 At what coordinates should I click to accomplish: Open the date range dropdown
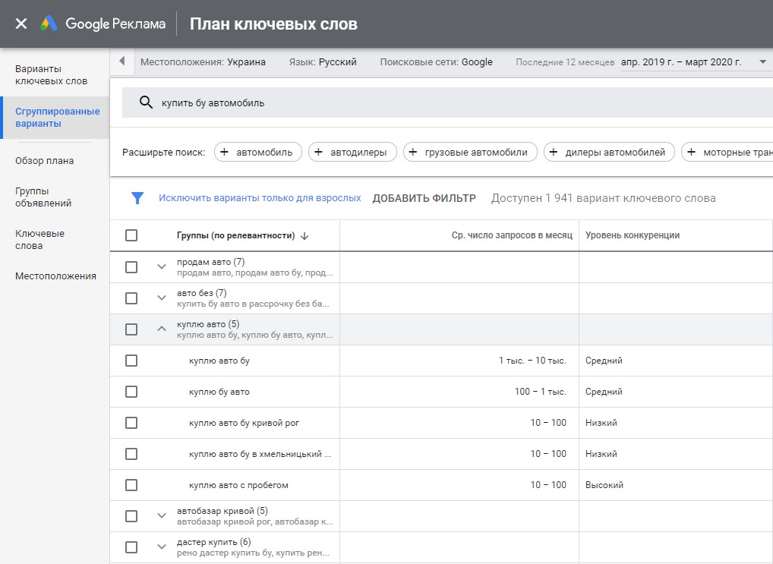coord(762,62)
